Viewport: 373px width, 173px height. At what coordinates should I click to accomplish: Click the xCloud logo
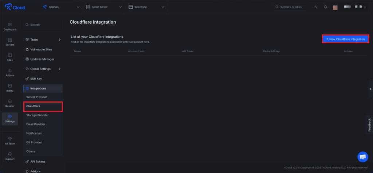point(15,7)
